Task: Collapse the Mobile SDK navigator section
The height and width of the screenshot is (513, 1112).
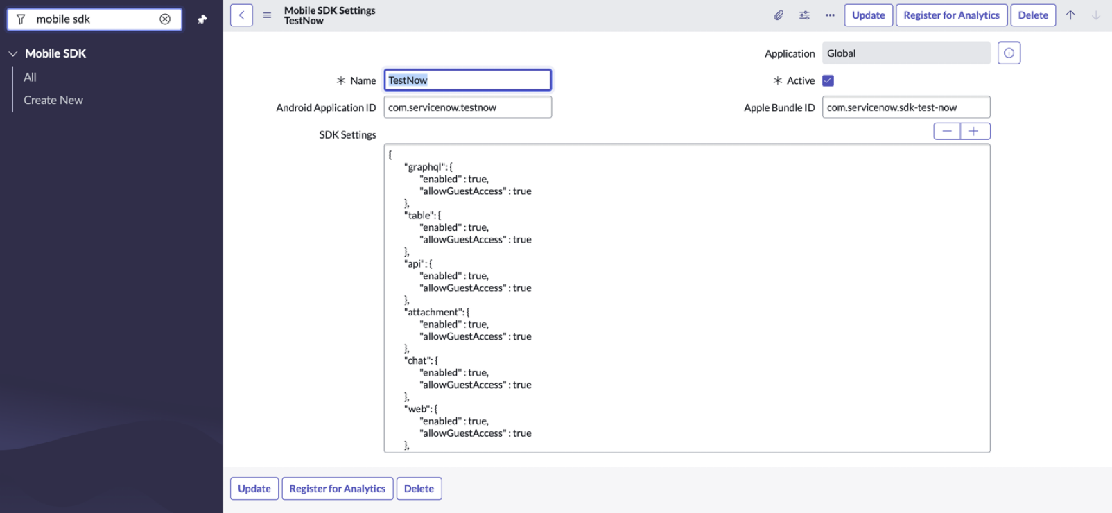Action: [x=12, y=53]
